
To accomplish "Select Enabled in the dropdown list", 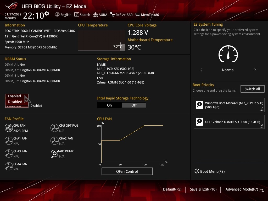I will point(14,96).
